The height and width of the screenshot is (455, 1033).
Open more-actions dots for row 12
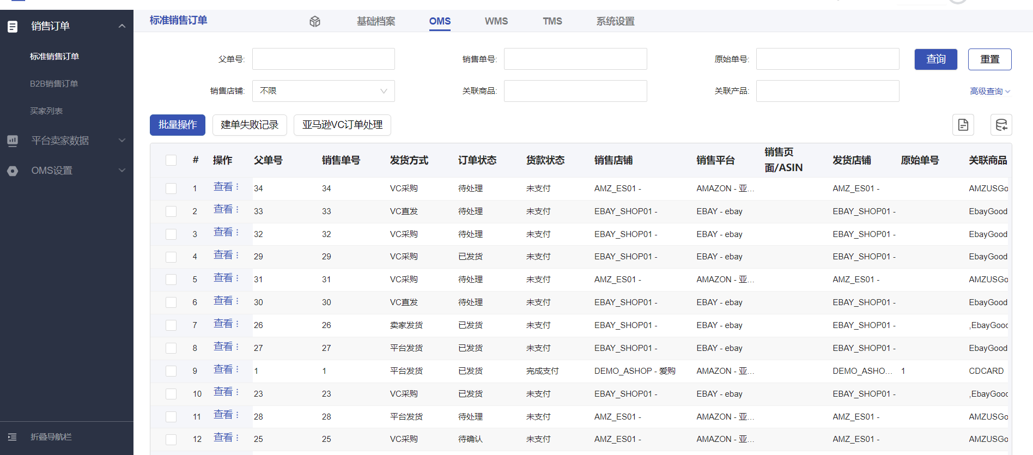238,438
